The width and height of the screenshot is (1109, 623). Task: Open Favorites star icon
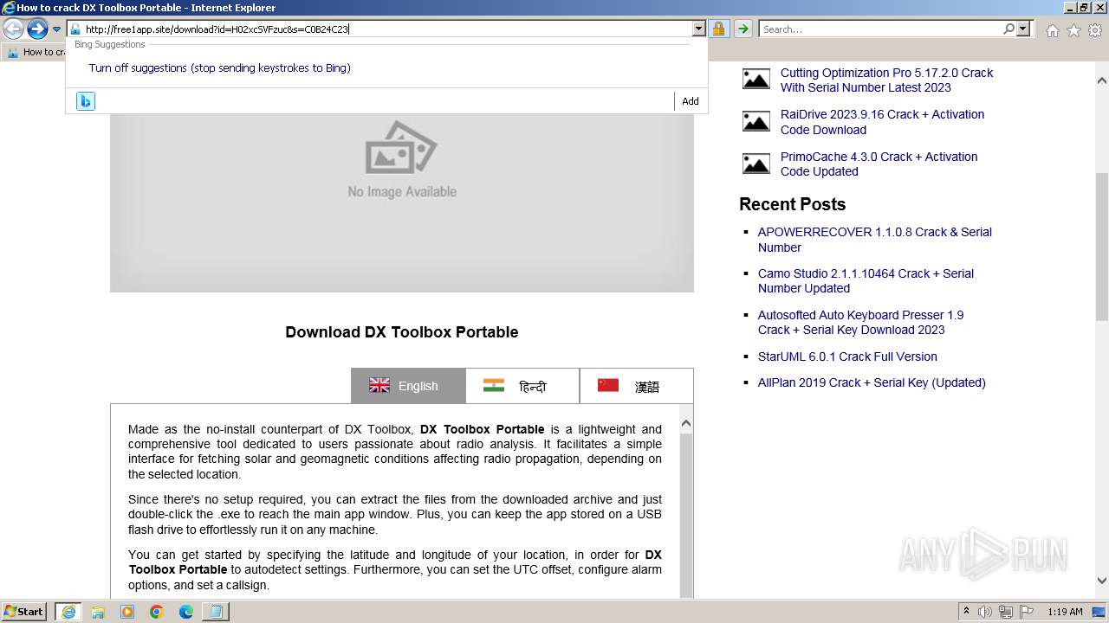click(x=1073, y=30)
